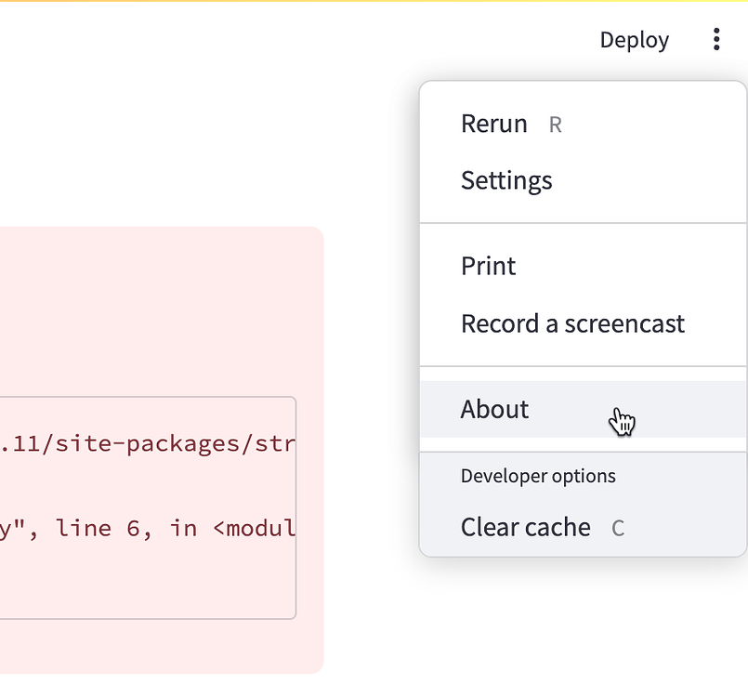Image resolution: width=748 pixels, height=697 pixels.
Task: Open the About dialog
Action: [x=583, y=409]
